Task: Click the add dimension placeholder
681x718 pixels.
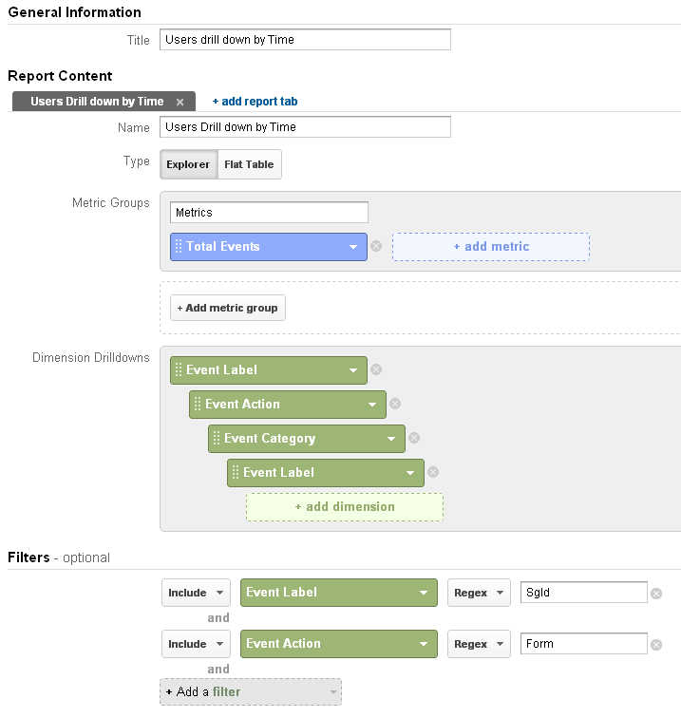Action: coord(345,507)
